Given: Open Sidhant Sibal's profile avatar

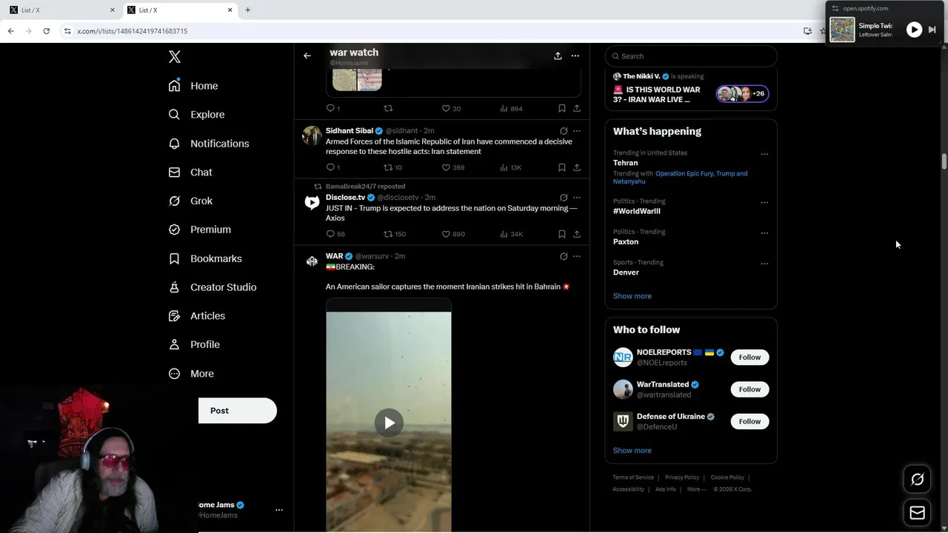Looking at the screenshot, I should (x=312, y=135).
